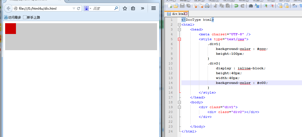Click the .div2{ selector line
302x137 pixels.
(214, 63)
